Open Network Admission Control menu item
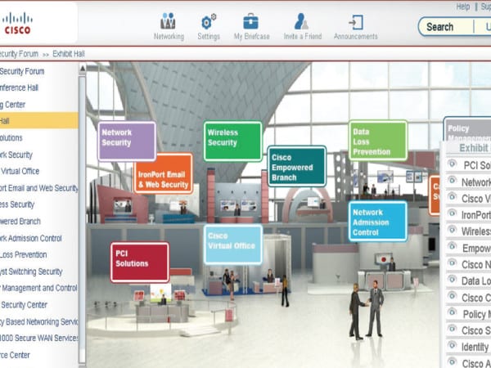This screenshot has width=491, height=368. tap(31, 238)
